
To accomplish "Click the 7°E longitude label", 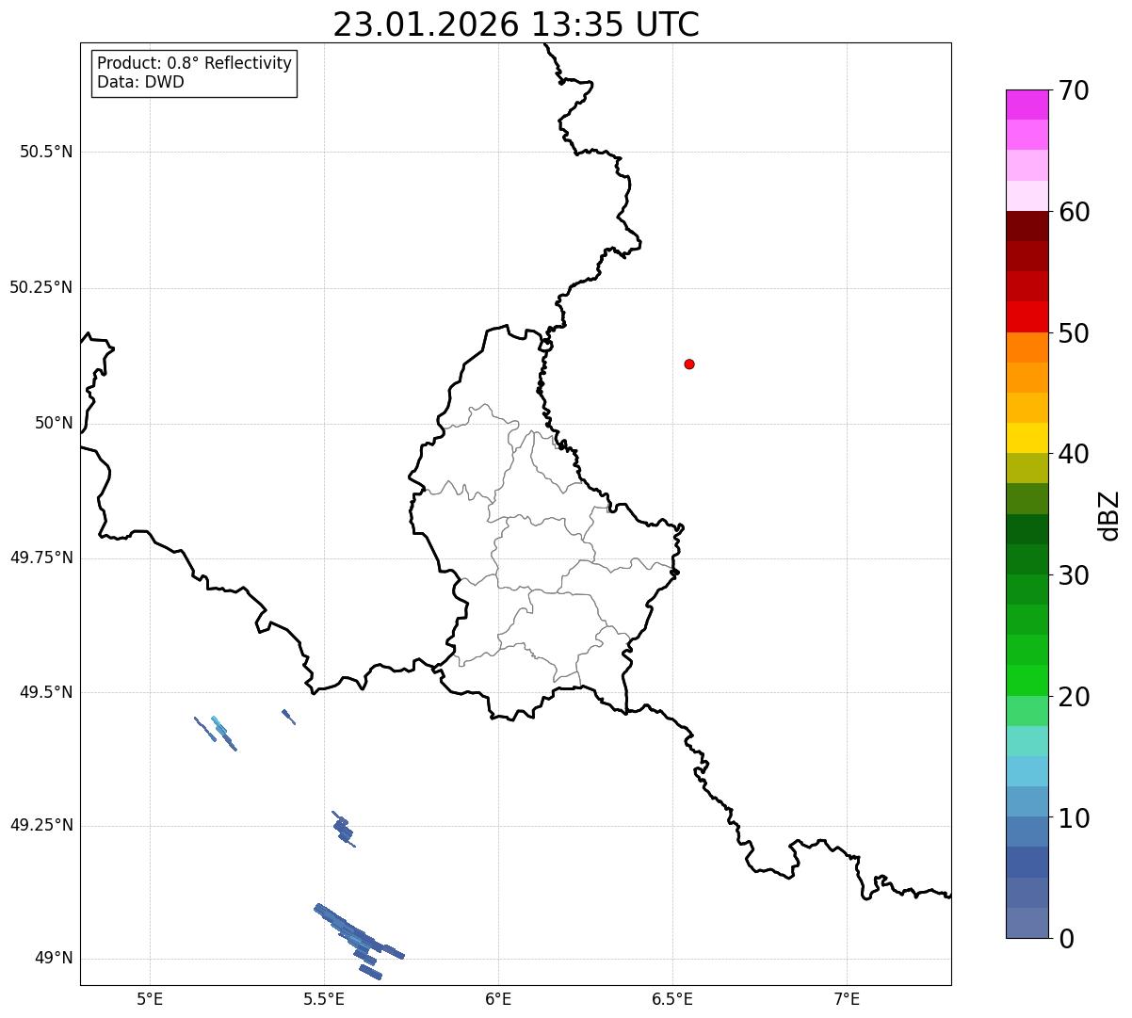I will pos(847,998).
